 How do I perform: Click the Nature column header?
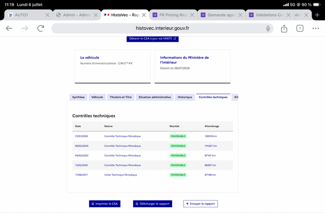coord(108,126)
